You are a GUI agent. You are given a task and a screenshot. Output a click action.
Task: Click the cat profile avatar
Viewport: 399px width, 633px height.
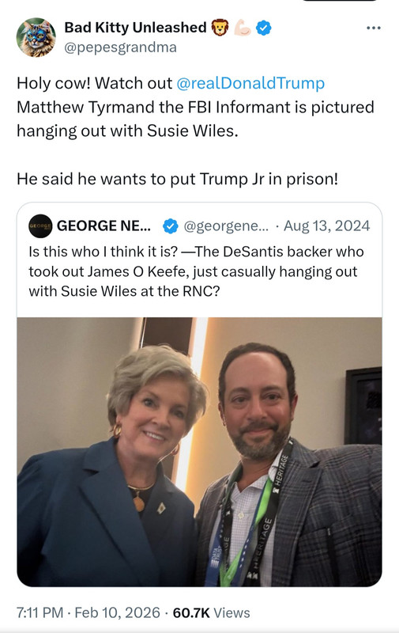(36, 37)
